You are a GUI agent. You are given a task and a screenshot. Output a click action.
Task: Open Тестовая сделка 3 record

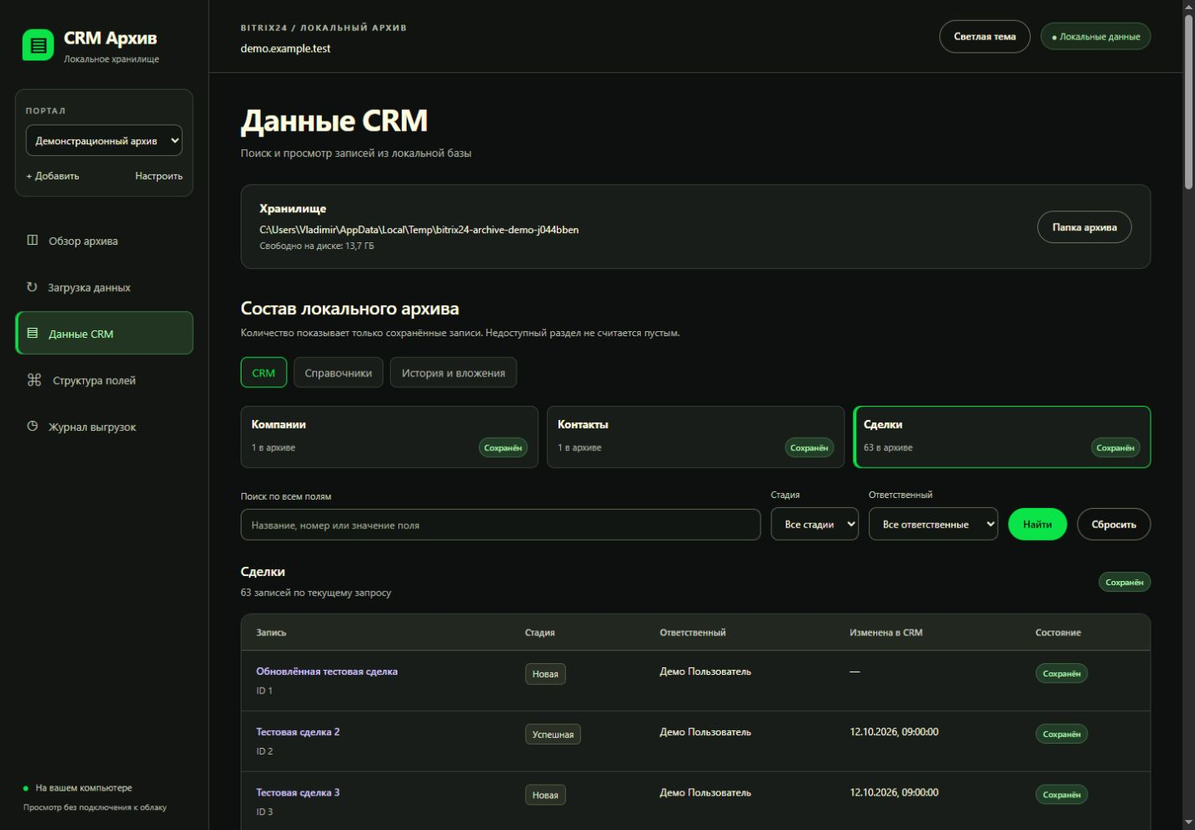298,792
